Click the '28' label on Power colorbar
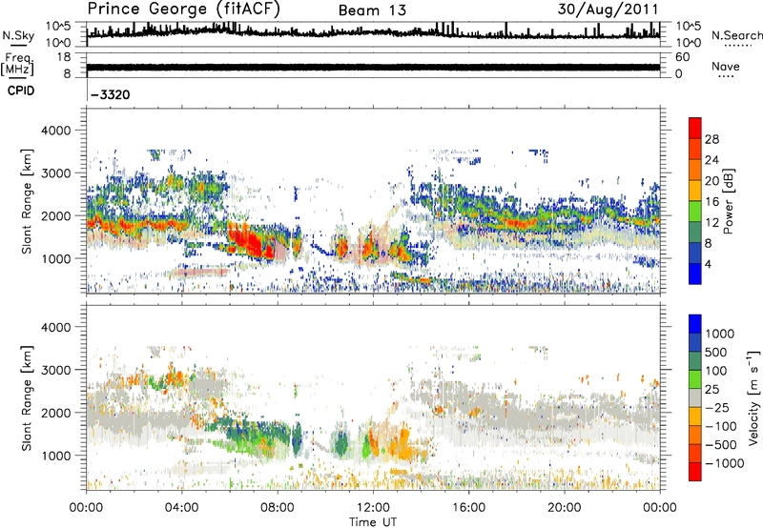Viewport: 763px width, 528px height. [x=711, y=139]
